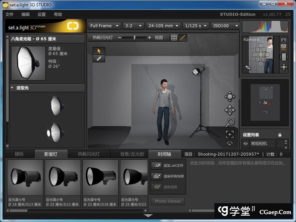
Task: Select the arrow pointer tool
Action: 99,51
